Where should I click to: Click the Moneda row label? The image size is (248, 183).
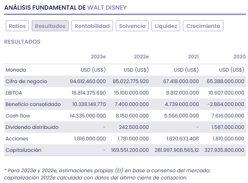[x=16, y=70]
